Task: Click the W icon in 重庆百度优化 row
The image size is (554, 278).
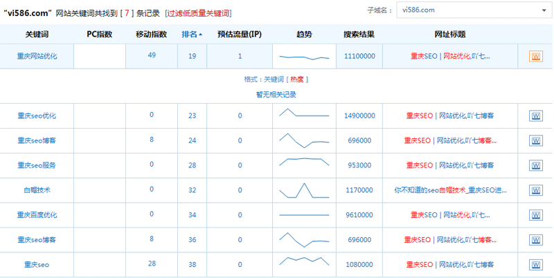Action: tap(535, 215)
